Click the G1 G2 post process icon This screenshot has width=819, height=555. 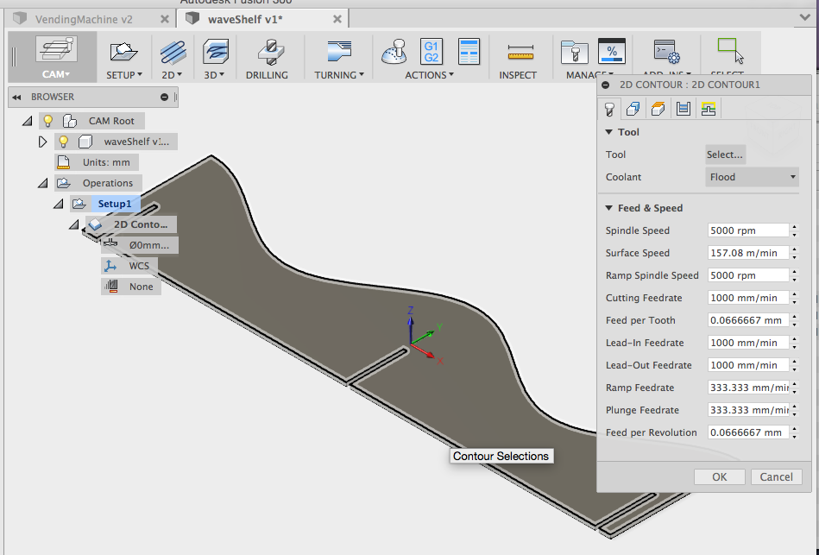coord(431,51)
